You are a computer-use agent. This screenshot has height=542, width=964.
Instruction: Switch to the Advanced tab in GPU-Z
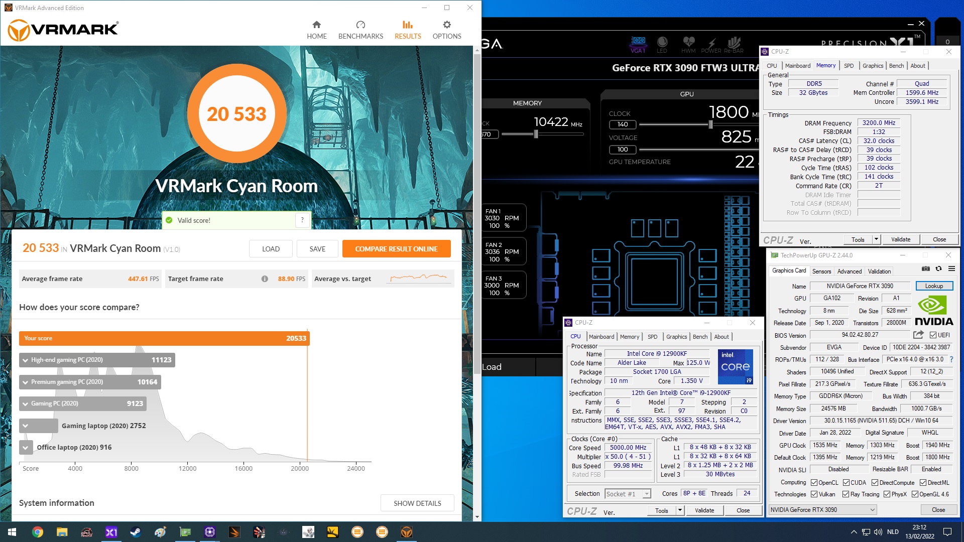click(x=849, y=272)
